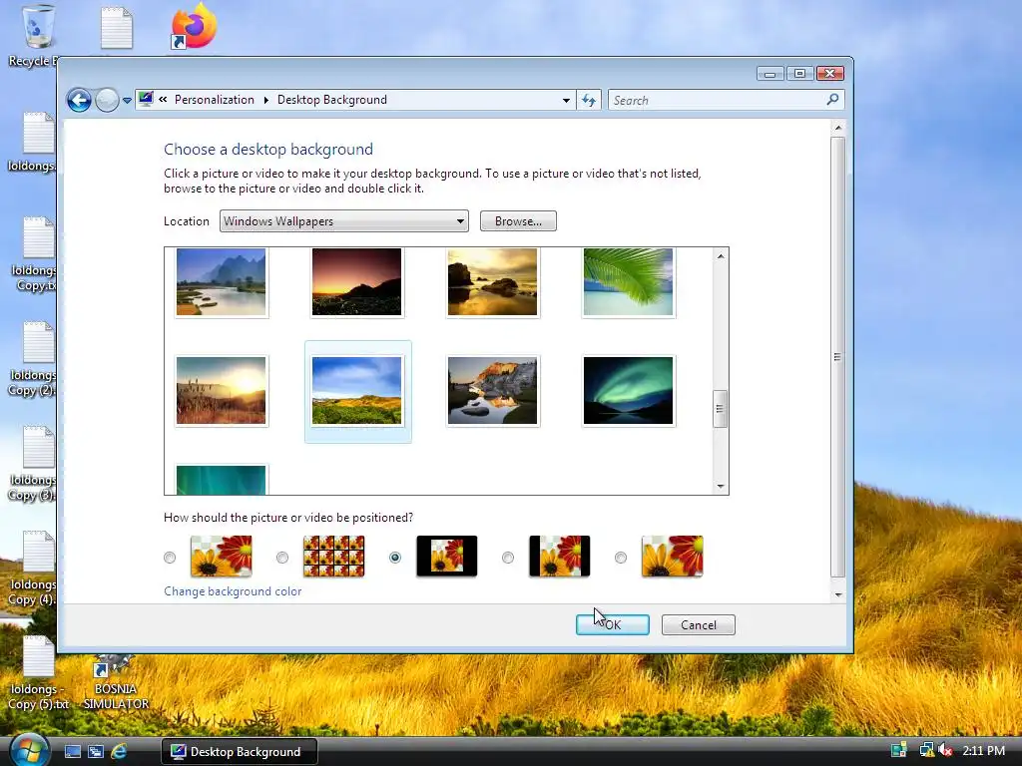Click the first green system tray icon
1022x766 pixels.
click(x=899, y=750)
